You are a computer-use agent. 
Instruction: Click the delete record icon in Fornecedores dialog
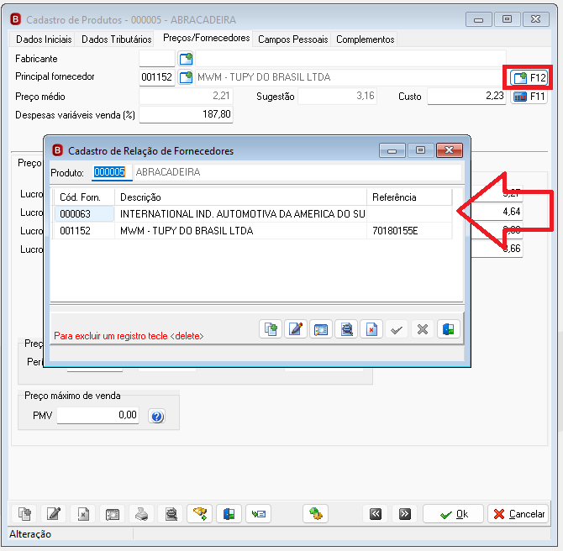(x=371, y=328)
